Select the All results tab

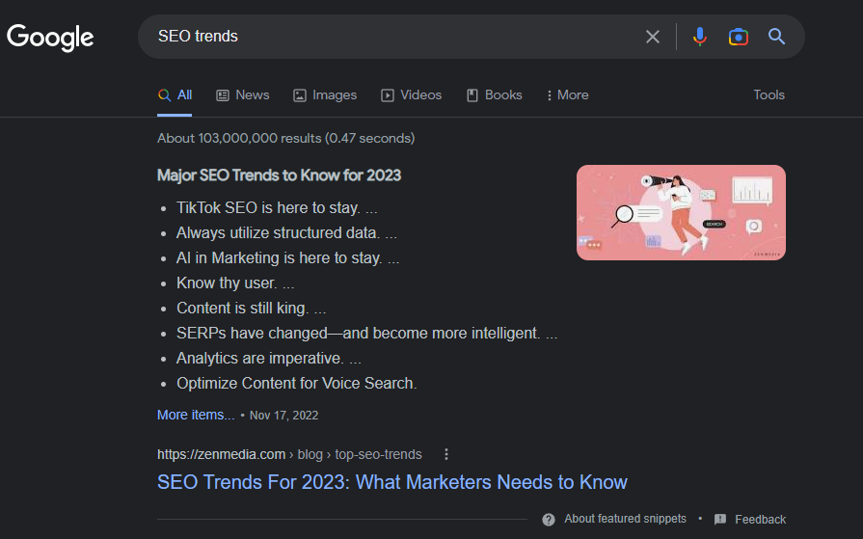tap(175, 95)
